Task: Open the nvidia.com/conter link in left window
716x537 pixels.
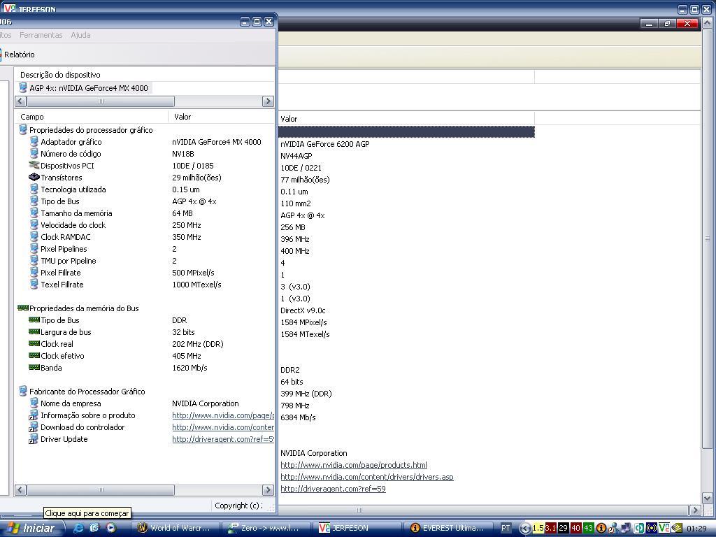Action: click(223, 427)
